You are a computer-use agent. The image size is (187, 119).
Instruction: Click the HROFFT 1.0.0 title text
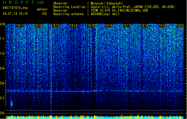pyautogui.click(x=23, y=2)
